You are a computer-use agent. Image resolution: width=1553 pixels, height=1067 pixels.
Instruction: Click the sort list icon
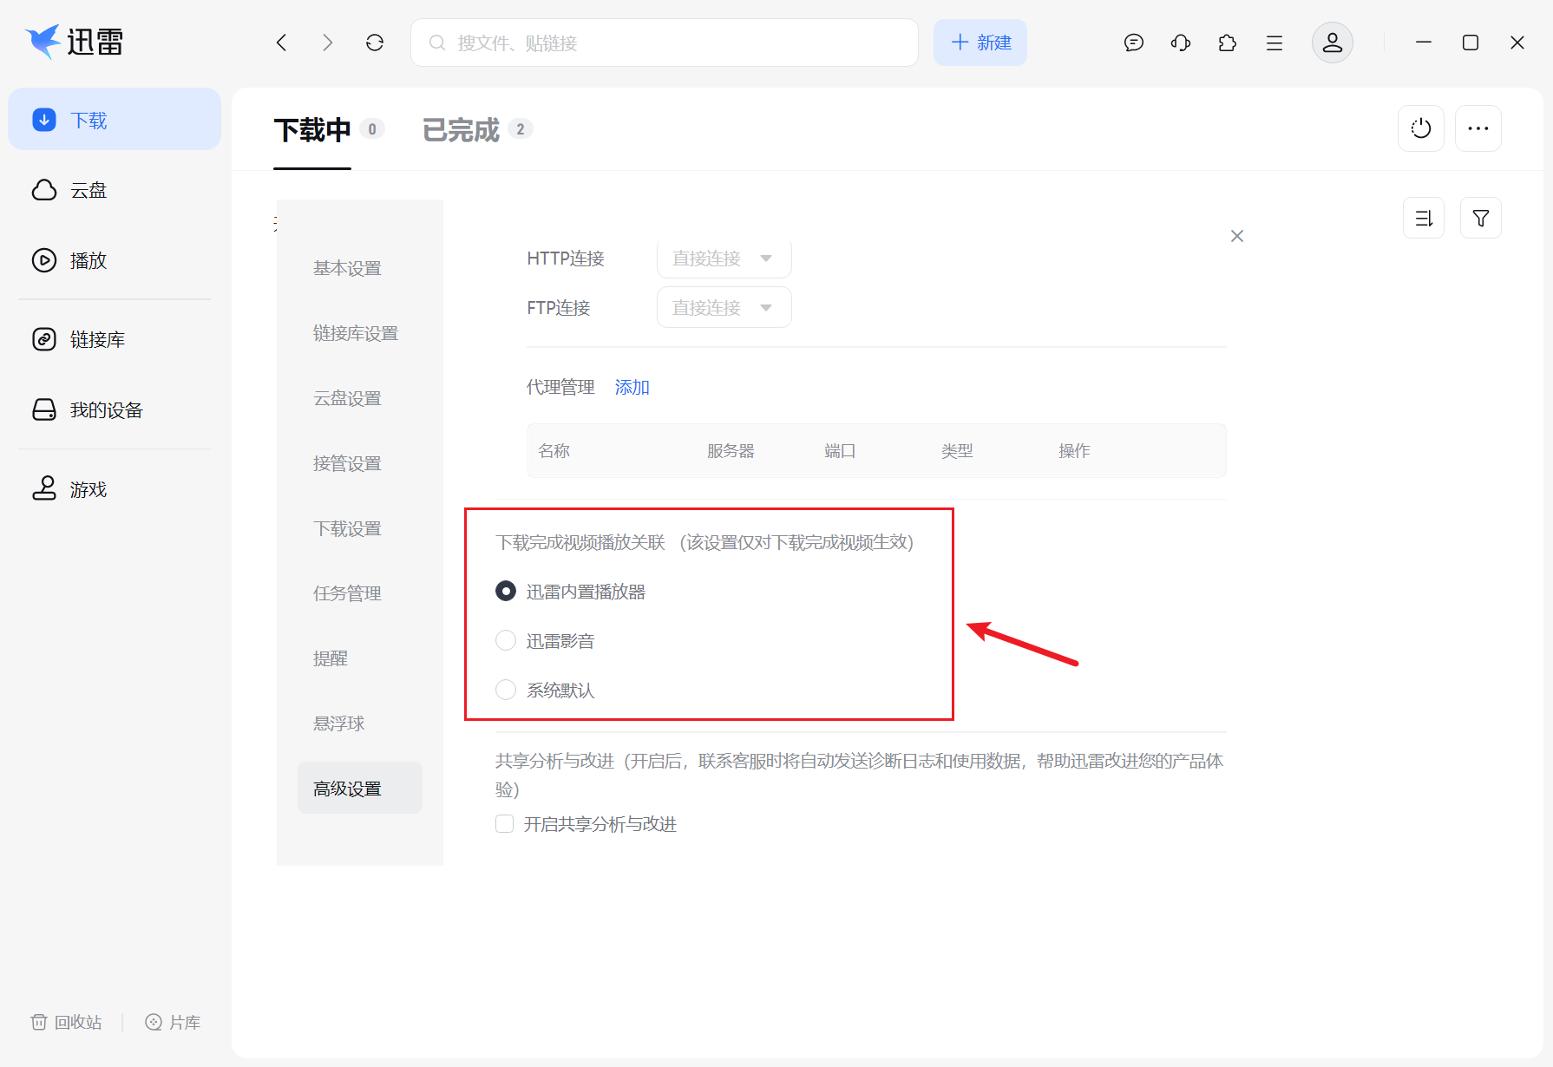pos(1424,218)
